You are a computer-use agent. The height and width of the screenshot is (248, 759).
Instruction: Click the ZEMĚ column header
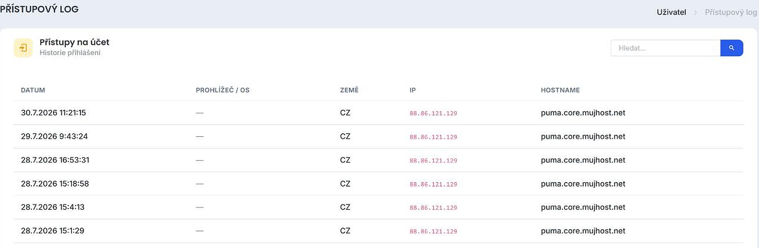coord(349,90)
